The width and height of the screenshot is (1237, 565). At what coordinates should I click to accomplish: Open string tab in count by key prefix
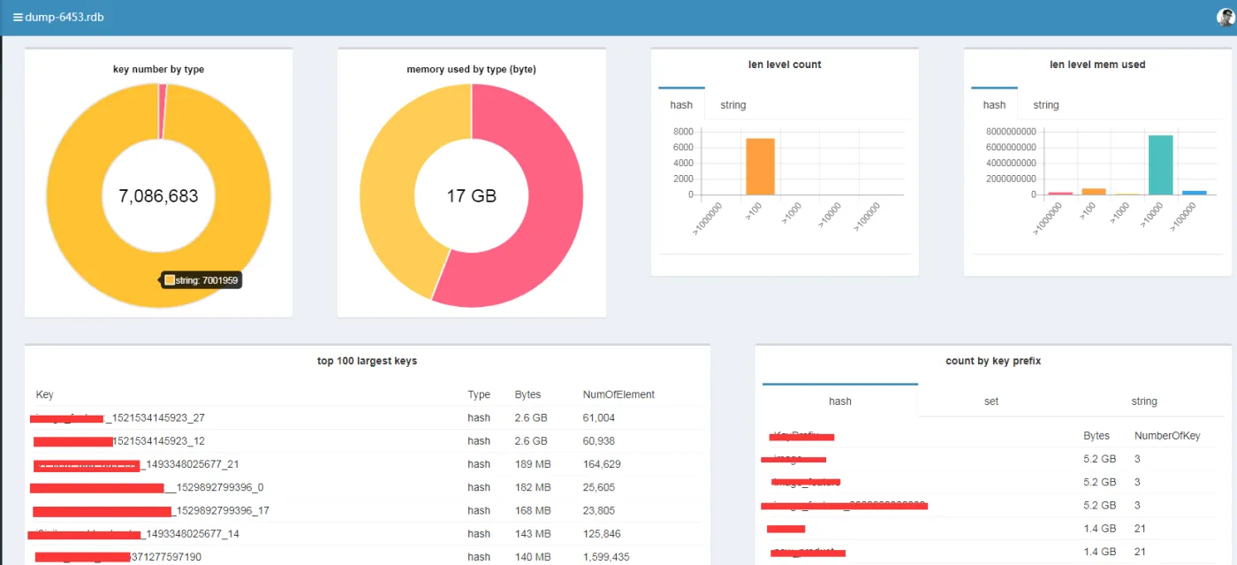[1143, 401]
